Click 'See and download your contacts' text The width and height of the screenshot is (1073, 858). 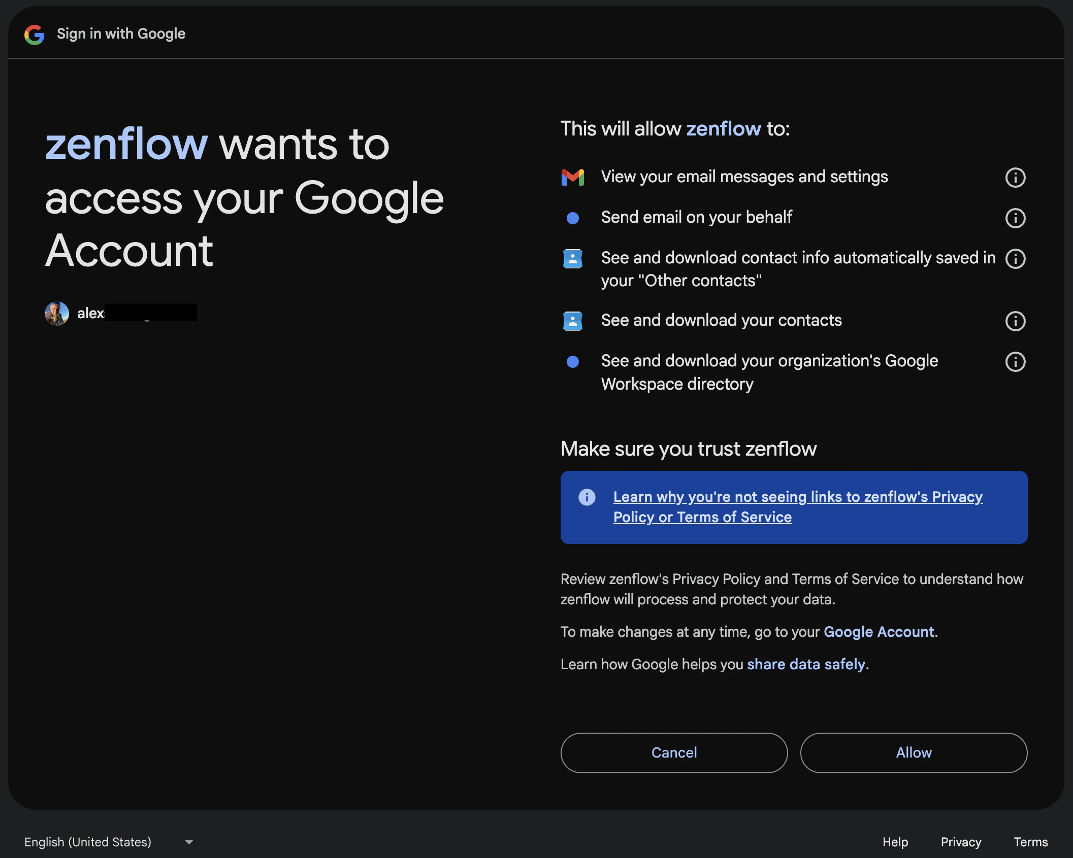point(721,320)
